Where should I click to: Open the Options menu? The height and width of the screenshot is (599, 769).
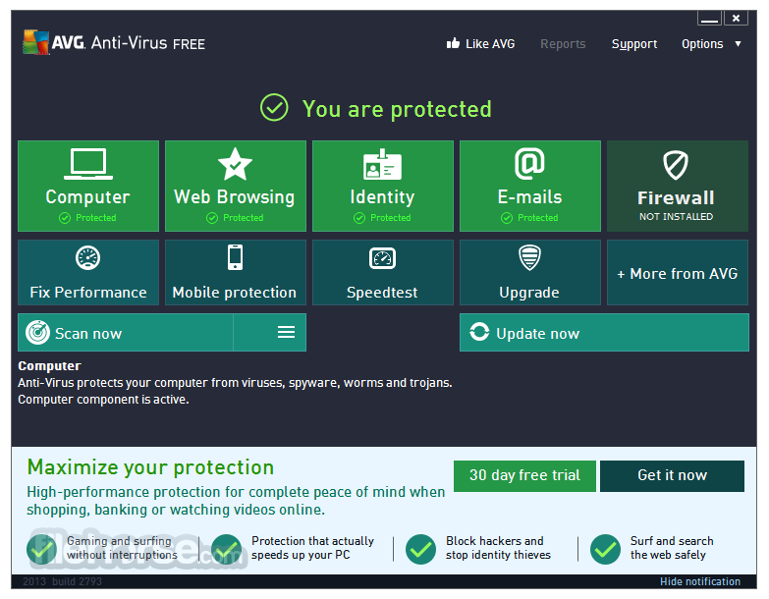point(702,44)
